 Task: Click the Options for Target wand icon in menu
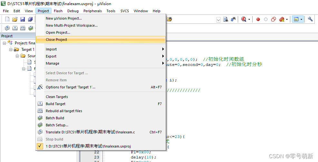40,87
